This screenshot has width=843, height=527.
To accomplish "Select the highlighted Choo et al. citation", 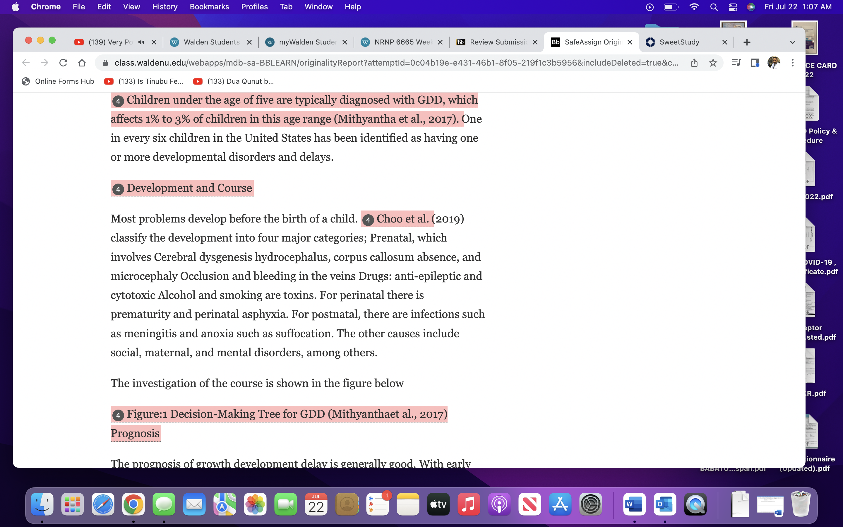I will [397, 219].
